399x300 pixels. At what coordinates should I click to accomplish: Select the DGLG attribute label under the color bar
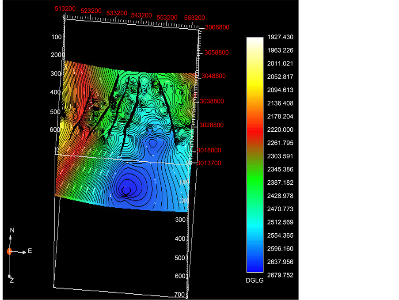pyautogui.click(x=254, y=281)
